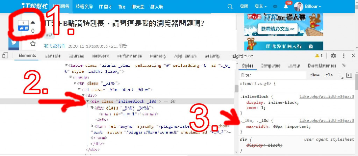Collapse the div class="inlineBlock _l0d" node
The height and width of the screenshot is (156, 358).
pyautogui.click(x=88, y=101)
